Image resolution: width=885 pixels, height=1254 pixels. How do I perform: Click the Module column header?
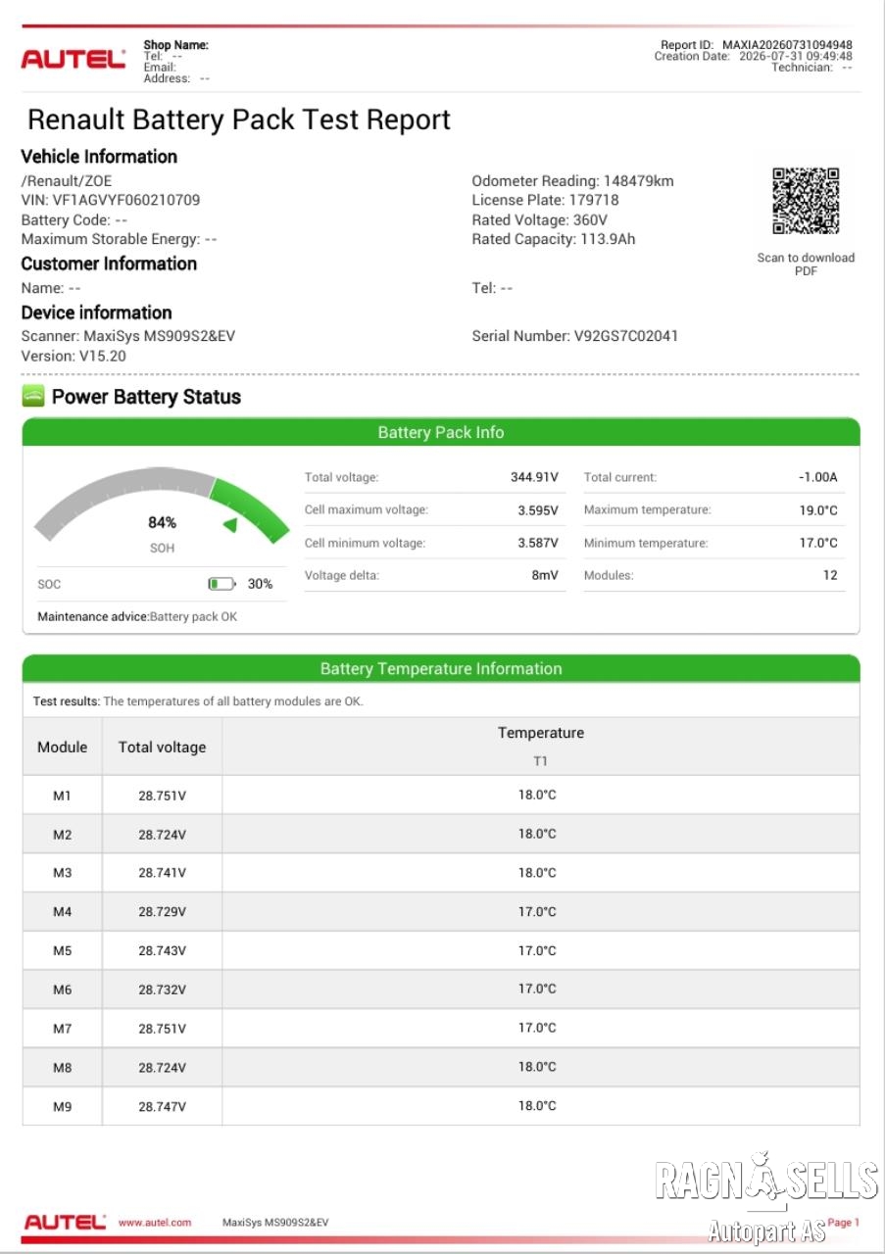click(63, 747)
